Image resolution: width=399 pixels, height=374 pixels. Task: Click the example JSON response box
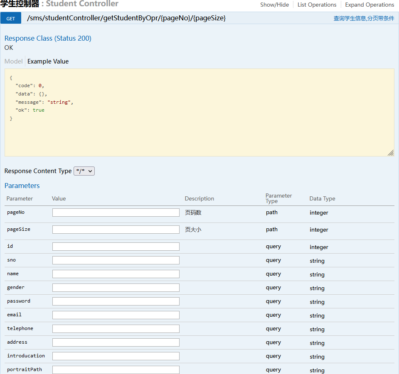point(199,112)
